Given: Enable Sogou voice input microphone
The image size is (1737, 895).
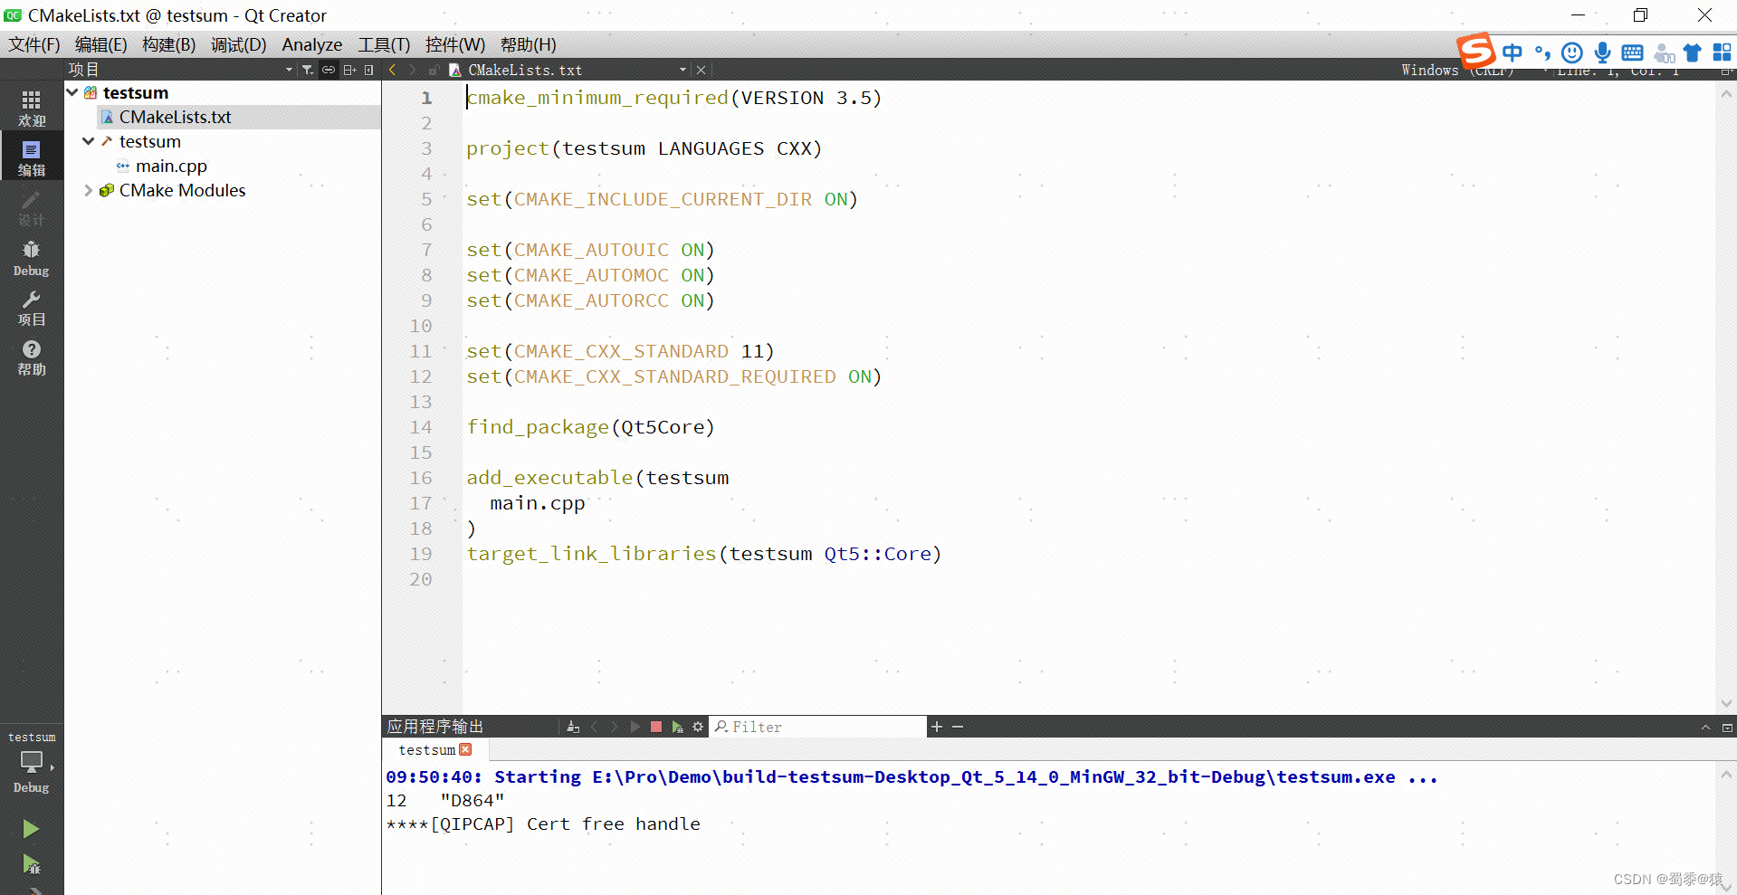Looking at the screenshot, I should (x=1602, y=52).
